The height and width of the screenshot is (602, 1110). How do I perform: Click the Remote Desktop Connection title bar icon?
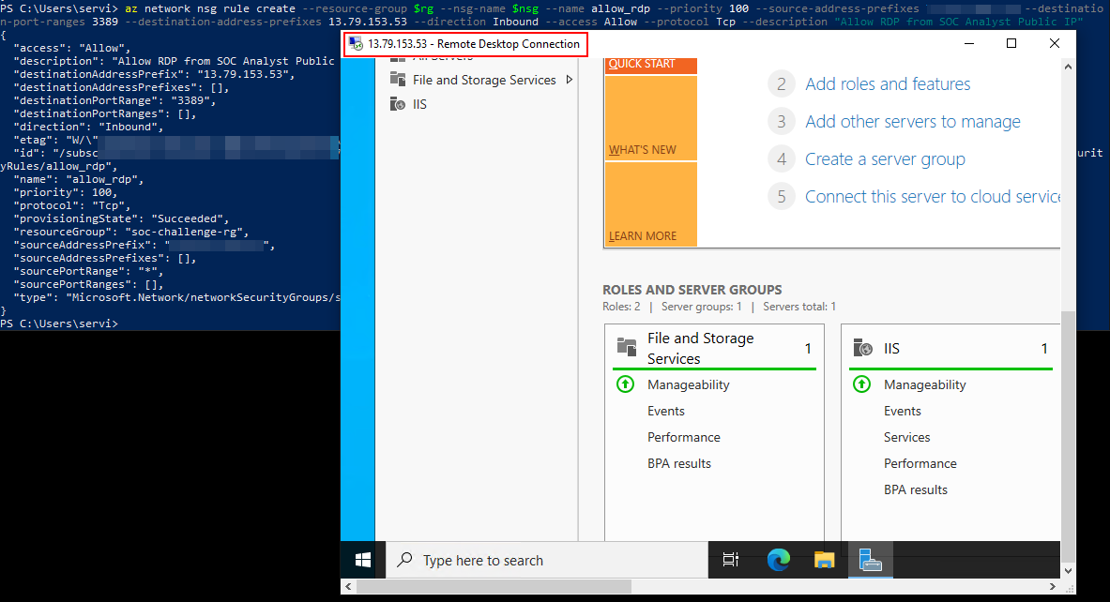tap(356, 44)
